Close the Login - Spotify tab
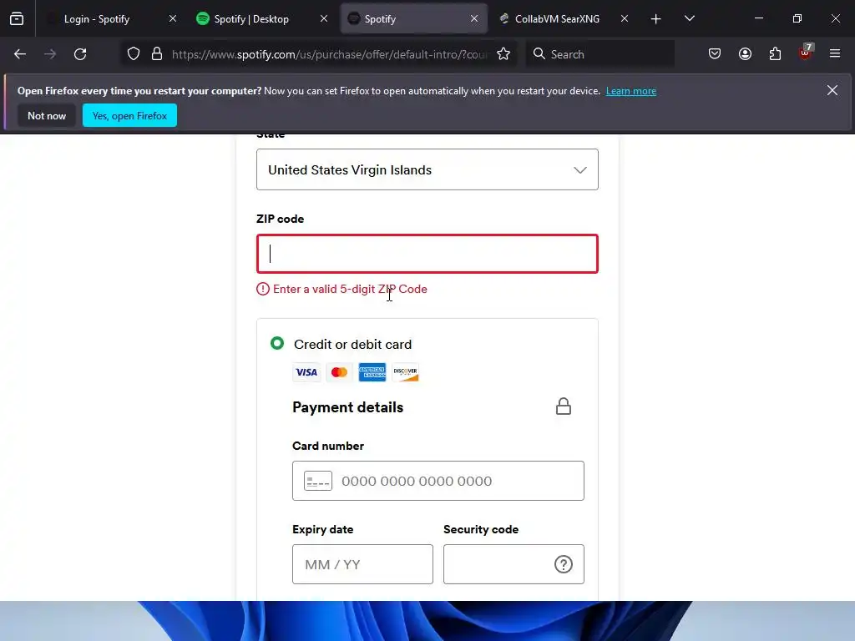This screenshot has height=641, width=855. pyautogui.click(x=173, y=18)
